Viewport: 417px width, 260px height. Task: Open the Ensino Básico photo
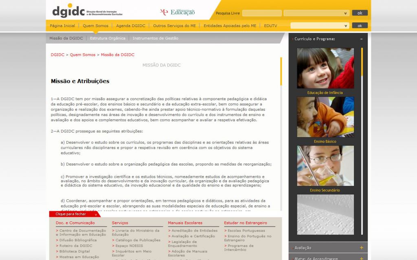point(325,117)
